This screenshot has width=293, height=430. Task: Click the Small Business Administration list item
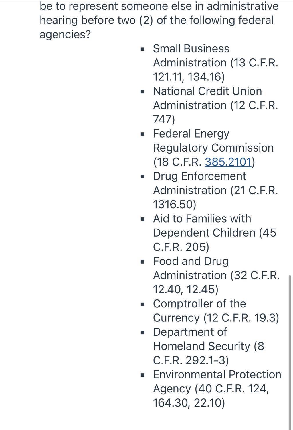[215, 63]
